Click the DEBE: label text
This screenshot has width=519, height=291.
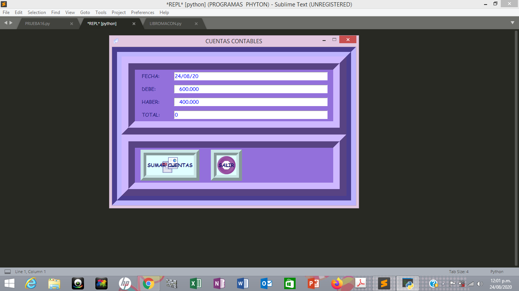[149, 89]
